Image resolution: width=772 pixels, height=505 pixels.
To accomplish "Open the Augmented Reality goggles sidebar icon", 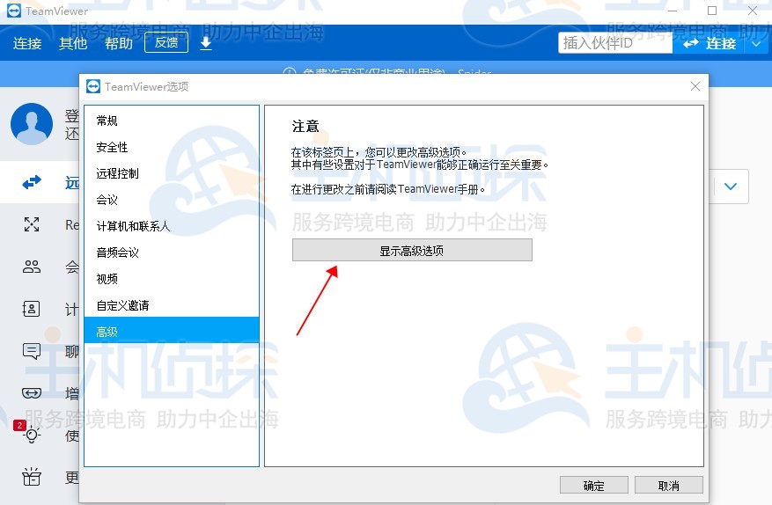I will coord(32,392).
